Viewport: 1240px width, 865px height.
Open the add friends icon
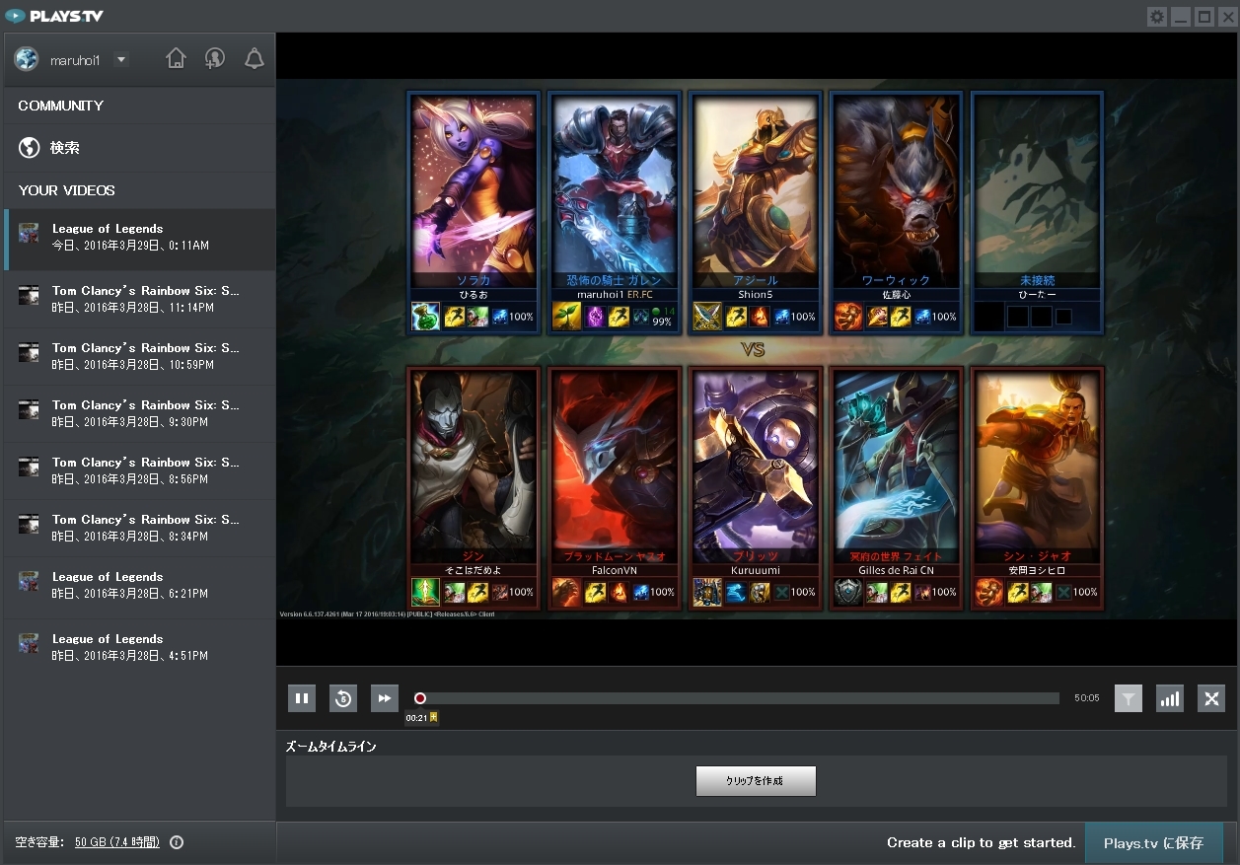tap(215, 58)
